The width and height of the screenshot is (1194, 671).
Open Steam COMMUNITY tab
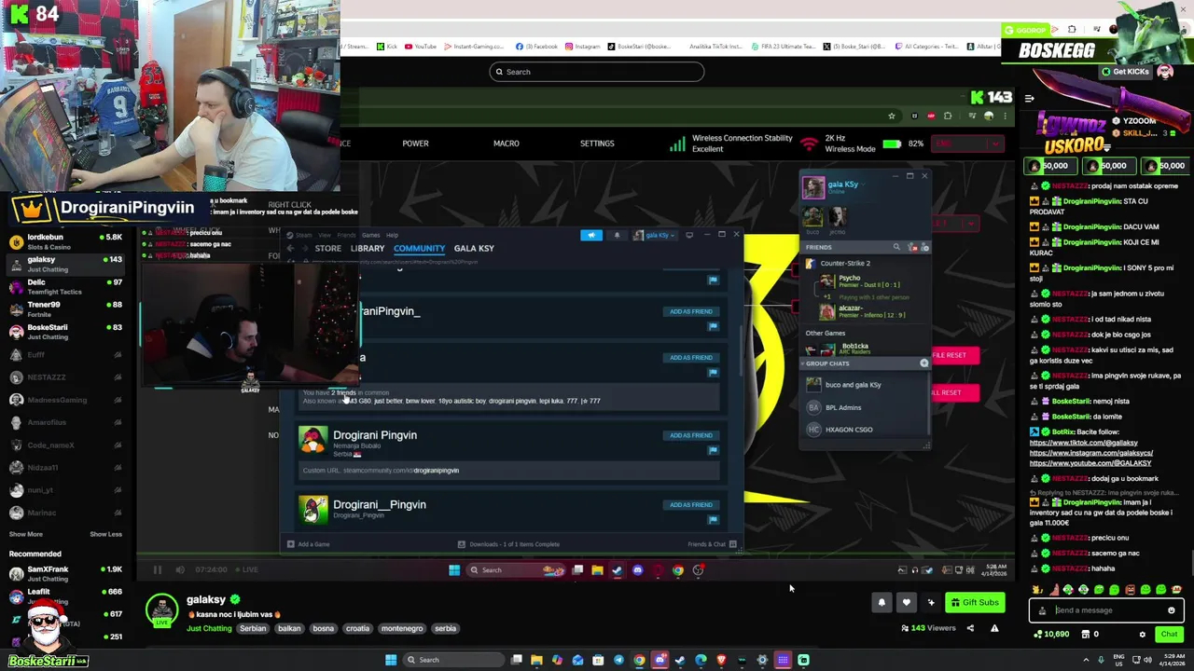419,248
